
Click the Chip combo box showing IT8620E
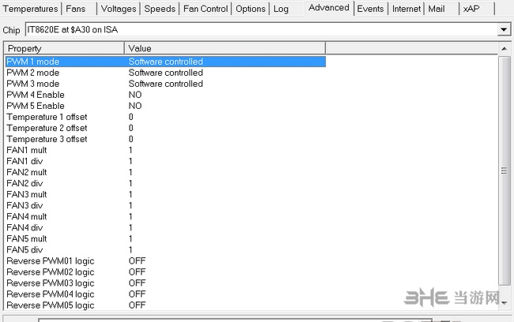click(x=268, y=30)
